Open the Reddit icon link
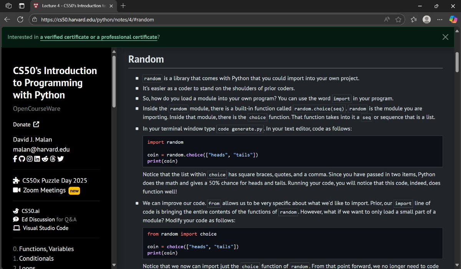This screenshot has width=461, height=269. 45,159
